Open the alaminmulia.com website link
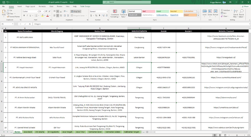251x137 pixels. tap(226, 97)
